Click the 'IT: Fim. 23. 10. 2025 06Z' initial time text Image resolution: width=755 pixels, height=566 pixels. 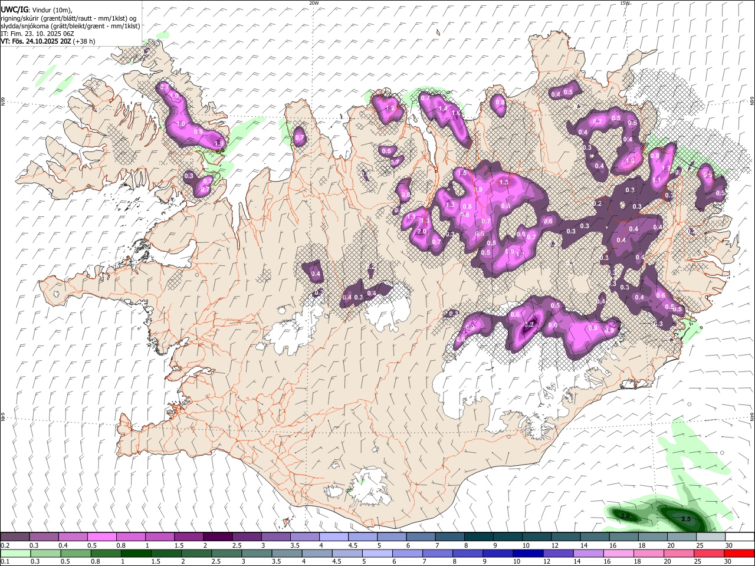tap(37, 34)
